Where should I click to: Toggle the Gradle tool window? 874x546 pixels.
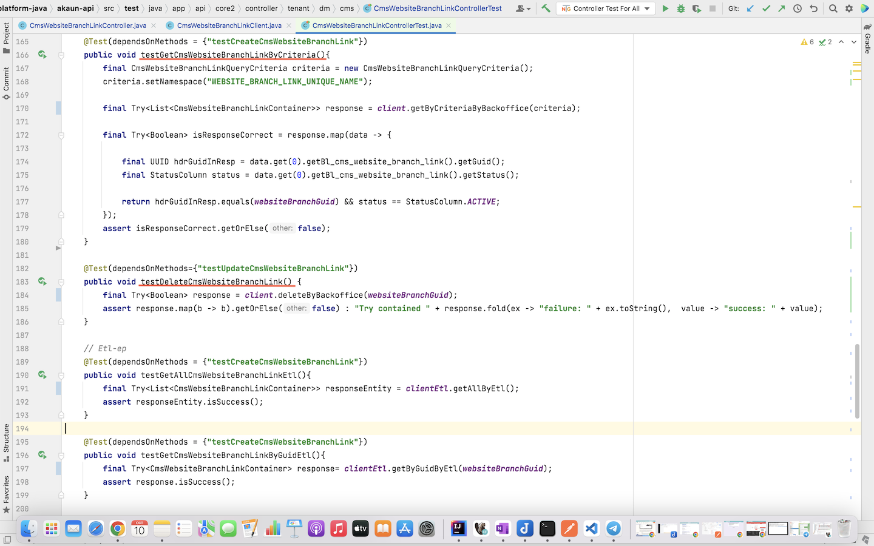867,39
